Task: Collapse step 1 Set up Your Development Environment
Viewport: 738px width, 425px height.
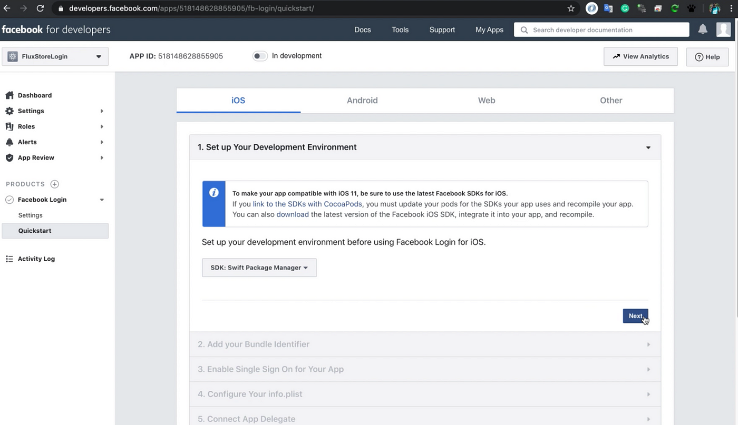Action: tap(425, 147)
